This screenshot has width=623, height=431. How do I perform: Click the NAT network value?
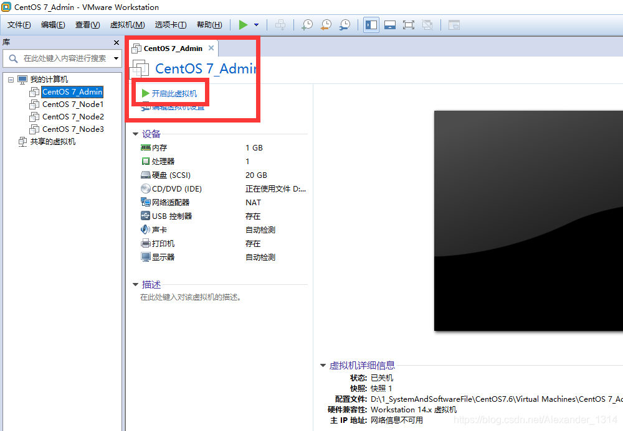(x=253, y=203)
